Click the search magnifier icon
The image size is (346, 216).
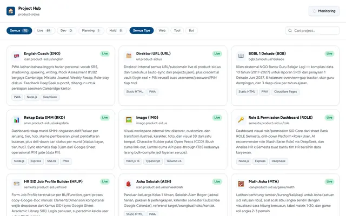pyautogui.click(x=290, y=31)
